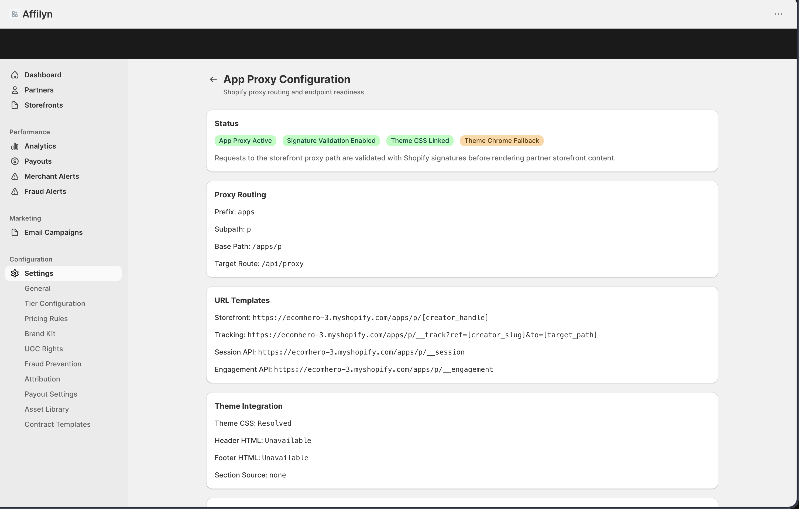
Task: Click the Theme Integration card heading
Action: [x=249, y=406]
